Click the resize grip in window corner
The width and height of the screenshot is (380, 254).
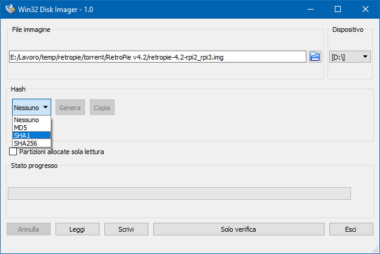(375, 250)
